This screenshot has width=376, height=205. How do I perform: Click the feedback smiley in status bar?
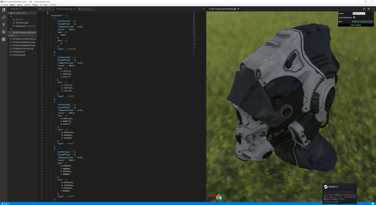pyautogui.click(x=373, y=204)
